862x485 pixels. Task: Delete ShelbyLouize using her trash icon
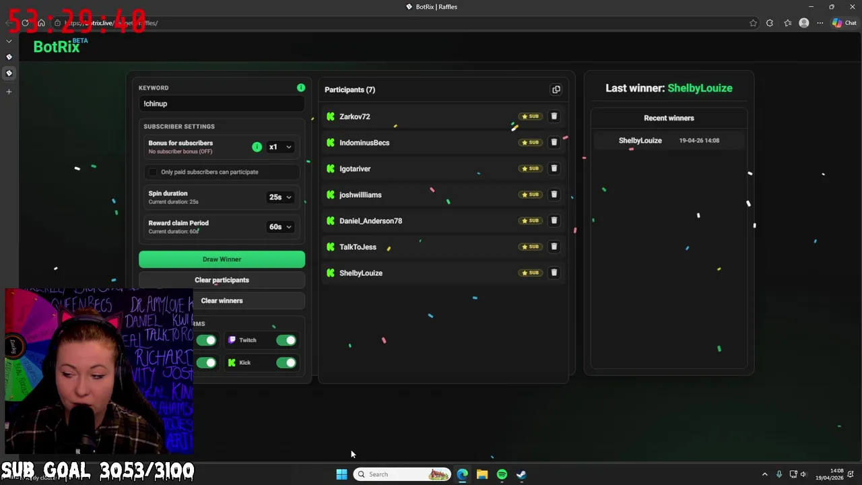click(x=554, y=273)
